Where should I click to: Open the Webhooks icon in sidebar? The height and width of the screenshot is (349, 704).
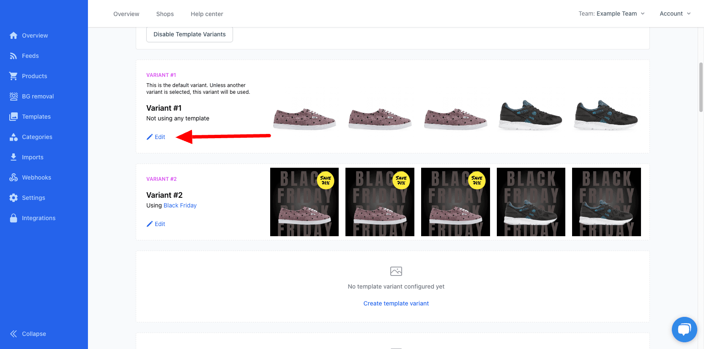(x=14, y=177)
